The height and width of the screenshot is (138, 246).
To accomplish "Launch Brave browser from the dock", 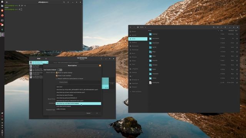I will coord(2,11).
